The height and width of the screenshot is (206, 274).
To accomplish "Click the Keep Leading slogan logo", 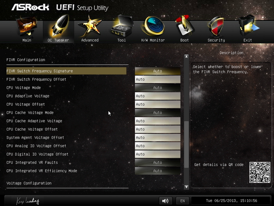I will click(28, 201).
